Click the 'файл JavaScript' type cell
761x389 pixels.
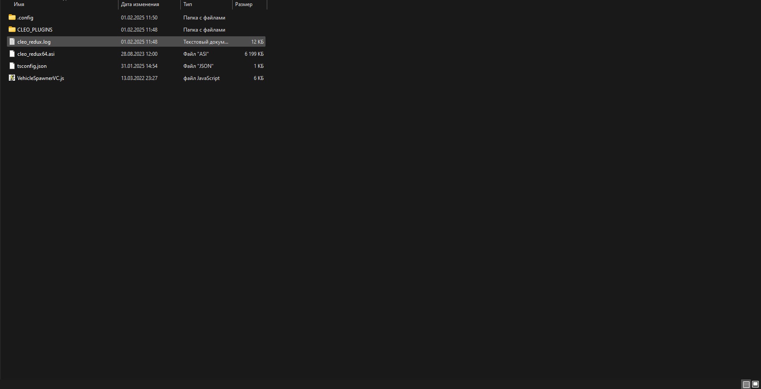click(201, 78)
